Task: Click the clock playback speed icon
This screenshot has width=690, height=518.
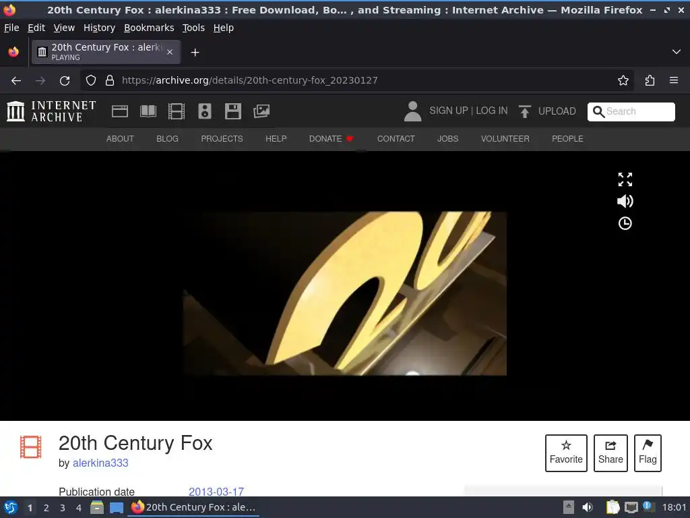Action: coord(625,223)
